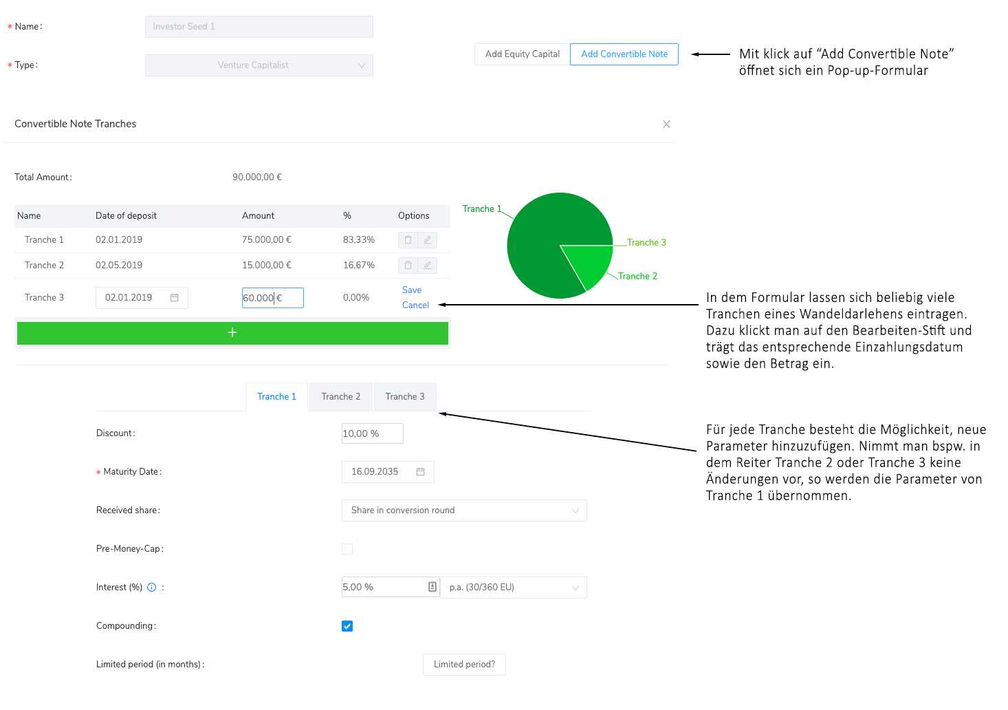The height and width of the screenshot is (710, 1008).
Task: Click the Tranche 1 pie chart label
Action: click(x=482, y=209)
